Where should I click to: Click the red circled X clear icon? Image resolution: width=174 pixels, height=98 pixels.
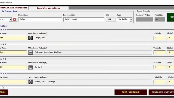coord(14,20)
